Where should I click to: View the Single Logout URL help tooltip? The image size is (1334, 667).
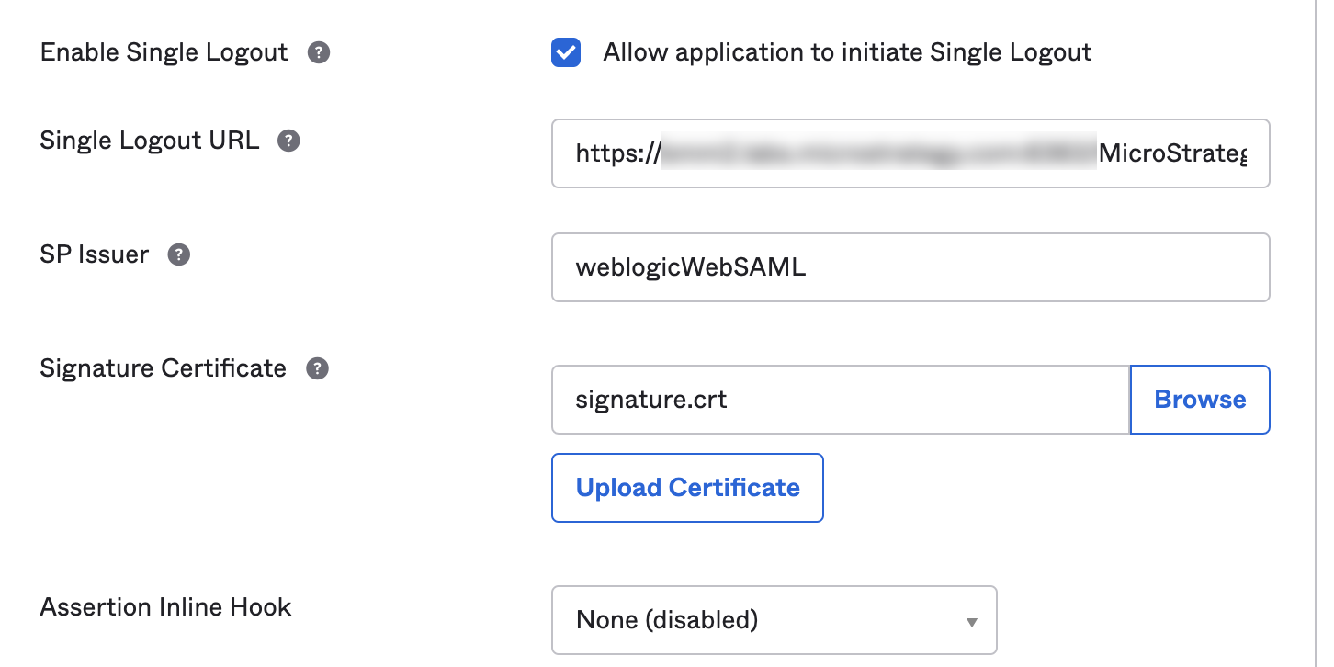pos(289,140)
